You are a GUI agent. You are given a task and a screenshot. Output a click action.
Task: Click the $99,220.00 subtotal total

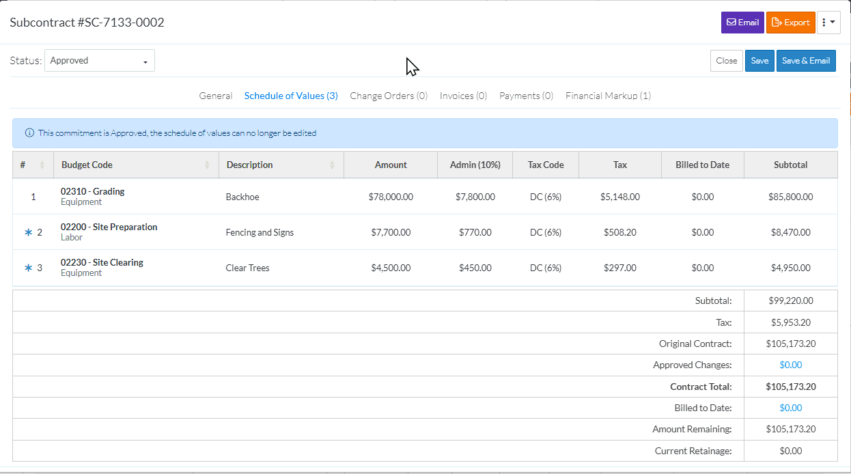point(791,301)
